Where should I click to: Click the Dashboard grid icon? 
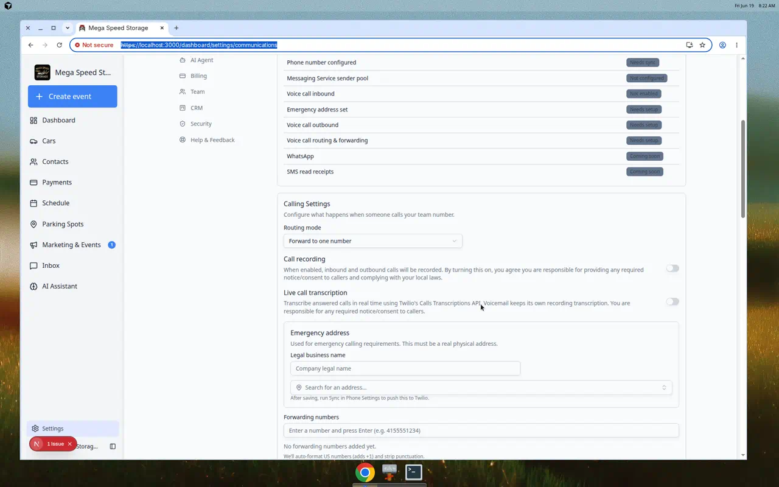tap(33, 121)
